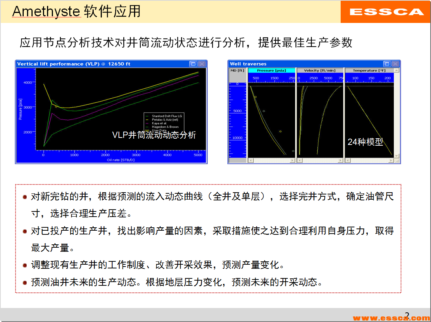Select the Pressure [psia] column header
Viewport: 431px width, 322px height.
[271, 70]
